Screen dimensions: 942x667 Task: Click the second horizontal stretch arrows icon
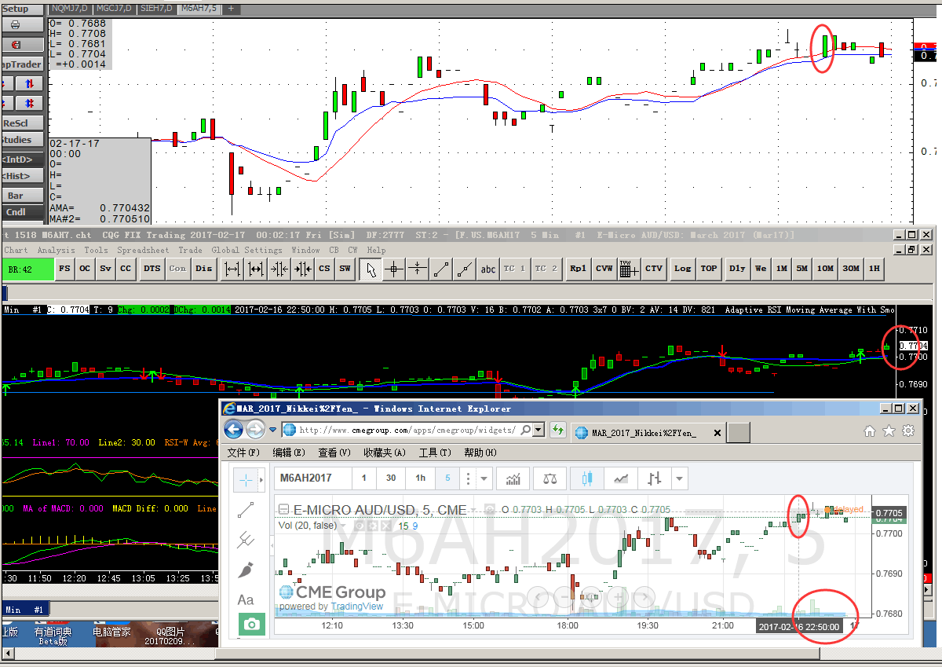click(256, 269)
